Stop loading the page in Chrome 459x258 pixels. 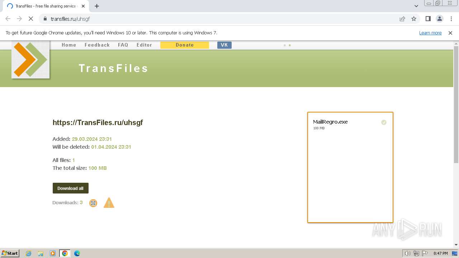(31, 19)
